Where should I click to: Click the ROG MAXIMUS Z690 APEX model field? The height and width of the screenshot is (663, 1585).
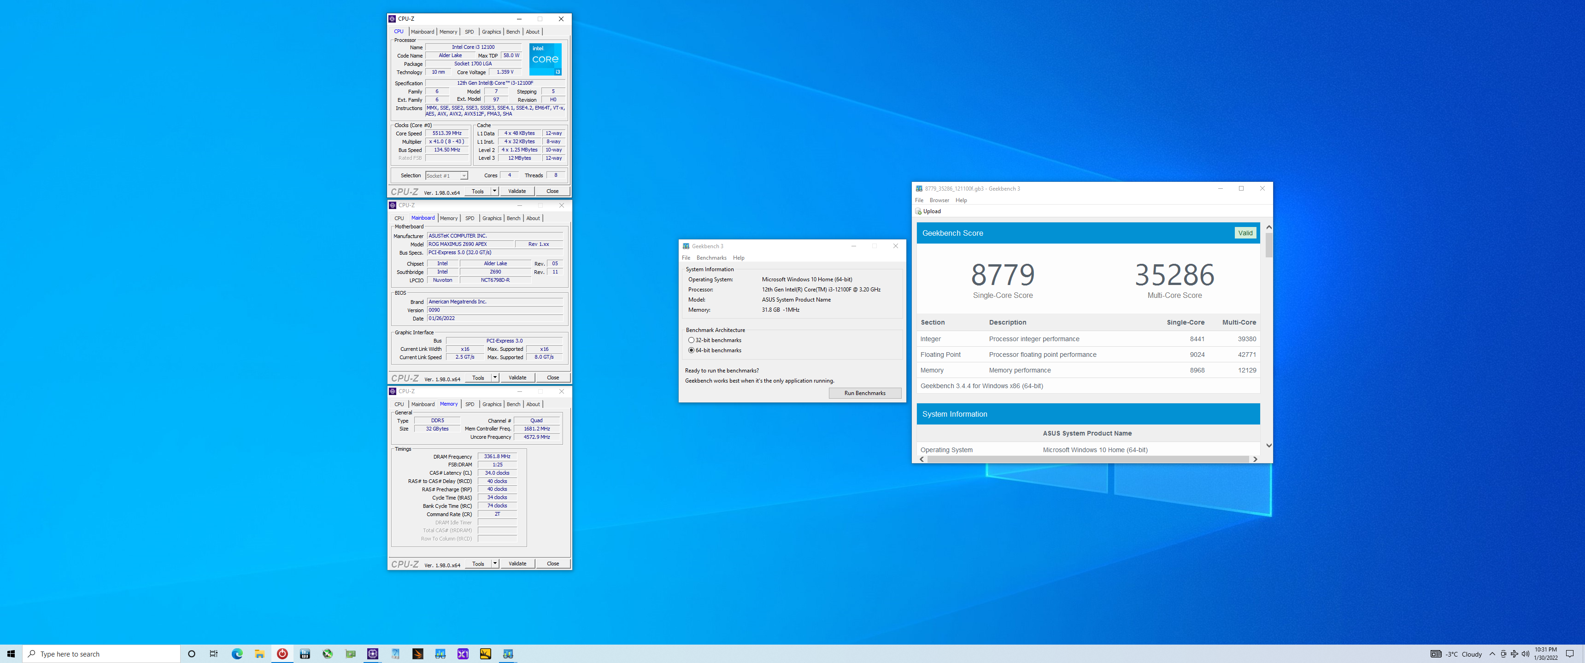pos(471,244)
